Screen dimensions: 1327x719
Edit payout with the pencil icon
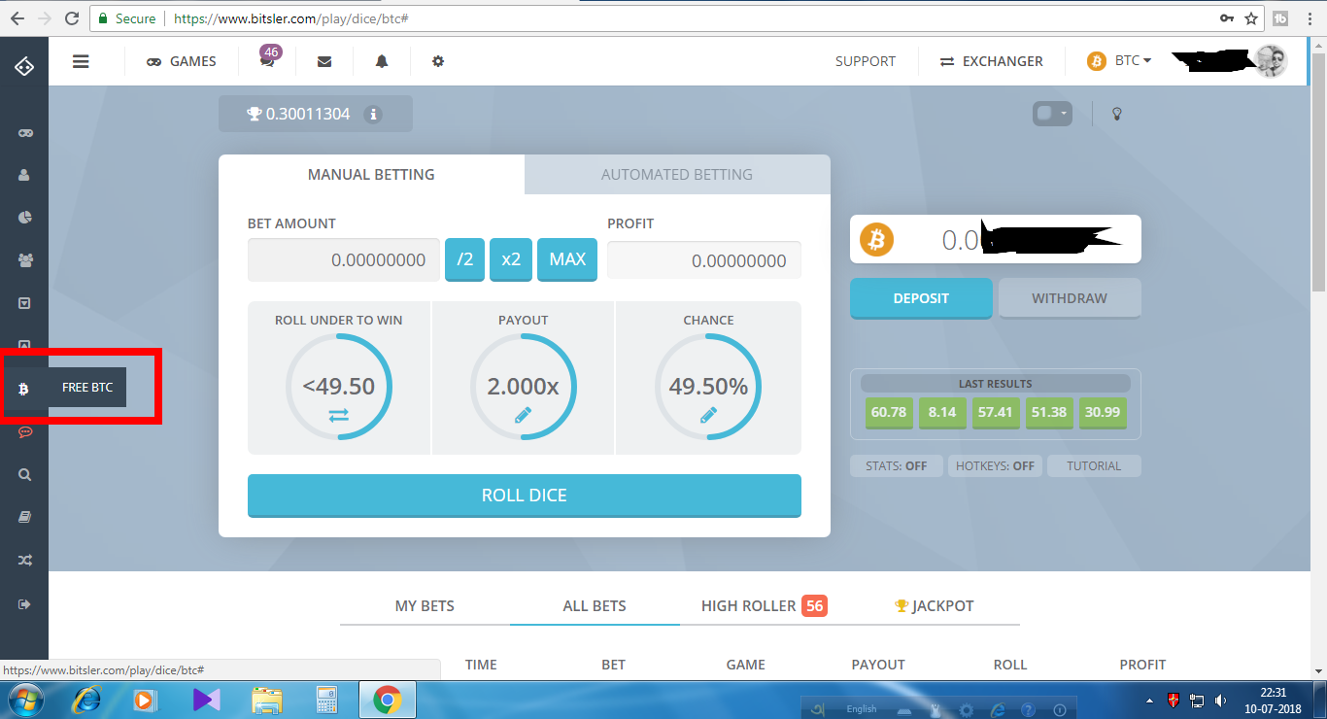pos(523,416)
